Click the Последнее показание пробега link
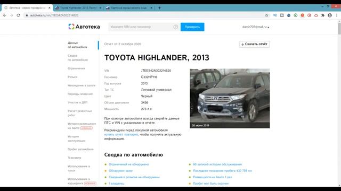Image resolution: width=341 pixels, height=191 pixels. coord(222,171)
